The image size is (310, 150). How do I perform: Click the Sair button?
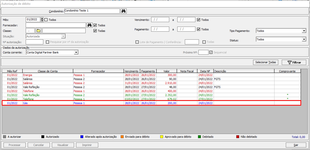click(296, 145)
